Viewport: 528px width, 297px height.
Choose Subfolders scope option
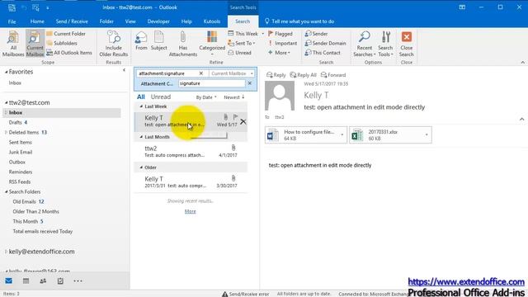click(x=62, y=43)
